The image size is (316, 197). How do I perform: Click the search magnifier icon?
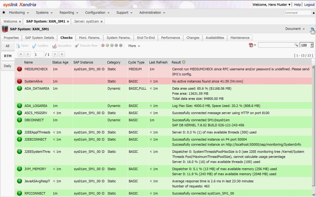coord(296,45)
